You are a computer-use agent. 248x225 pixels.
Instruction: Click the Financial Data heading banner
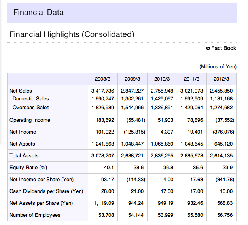(122, 13)
